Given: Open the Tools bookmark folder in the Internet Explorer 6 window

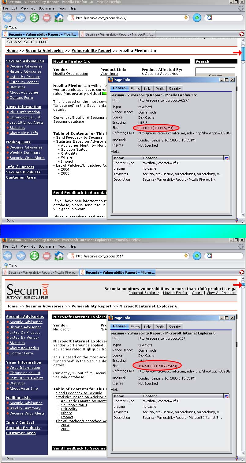Looking at the screenshot, I should (10, 265).
